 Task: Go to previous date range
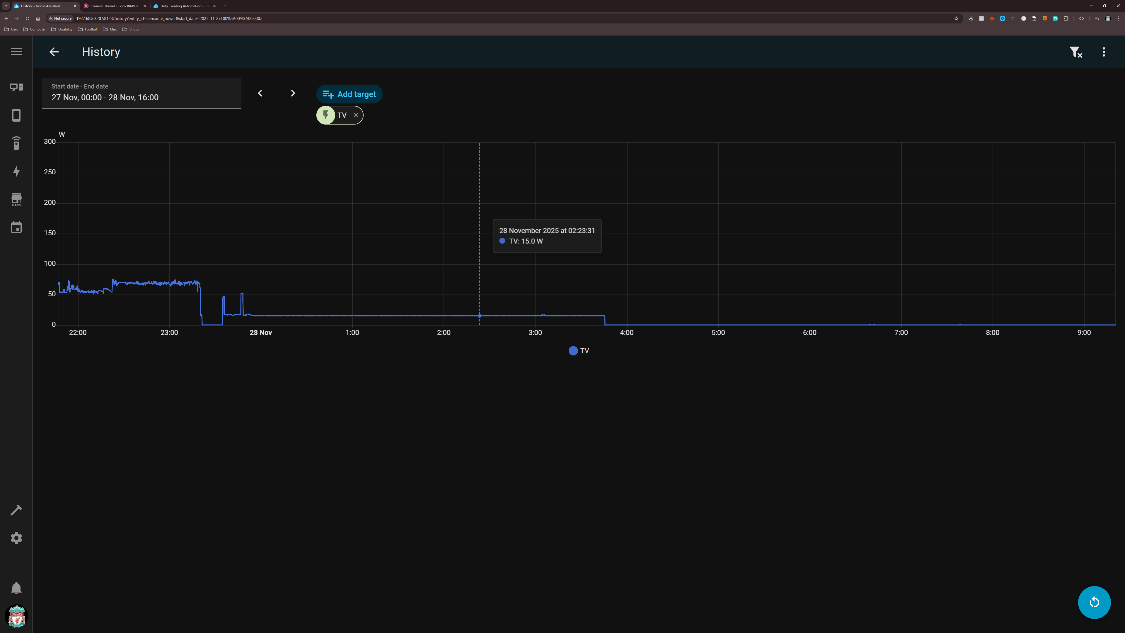click(260, 93)
